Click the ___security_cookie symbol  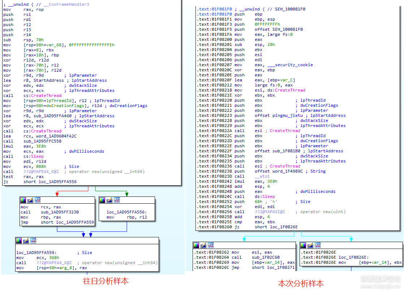point(290,65)
